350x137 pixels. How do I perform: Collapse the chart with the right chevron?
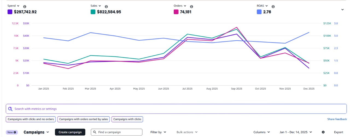[x=342, y=10]
